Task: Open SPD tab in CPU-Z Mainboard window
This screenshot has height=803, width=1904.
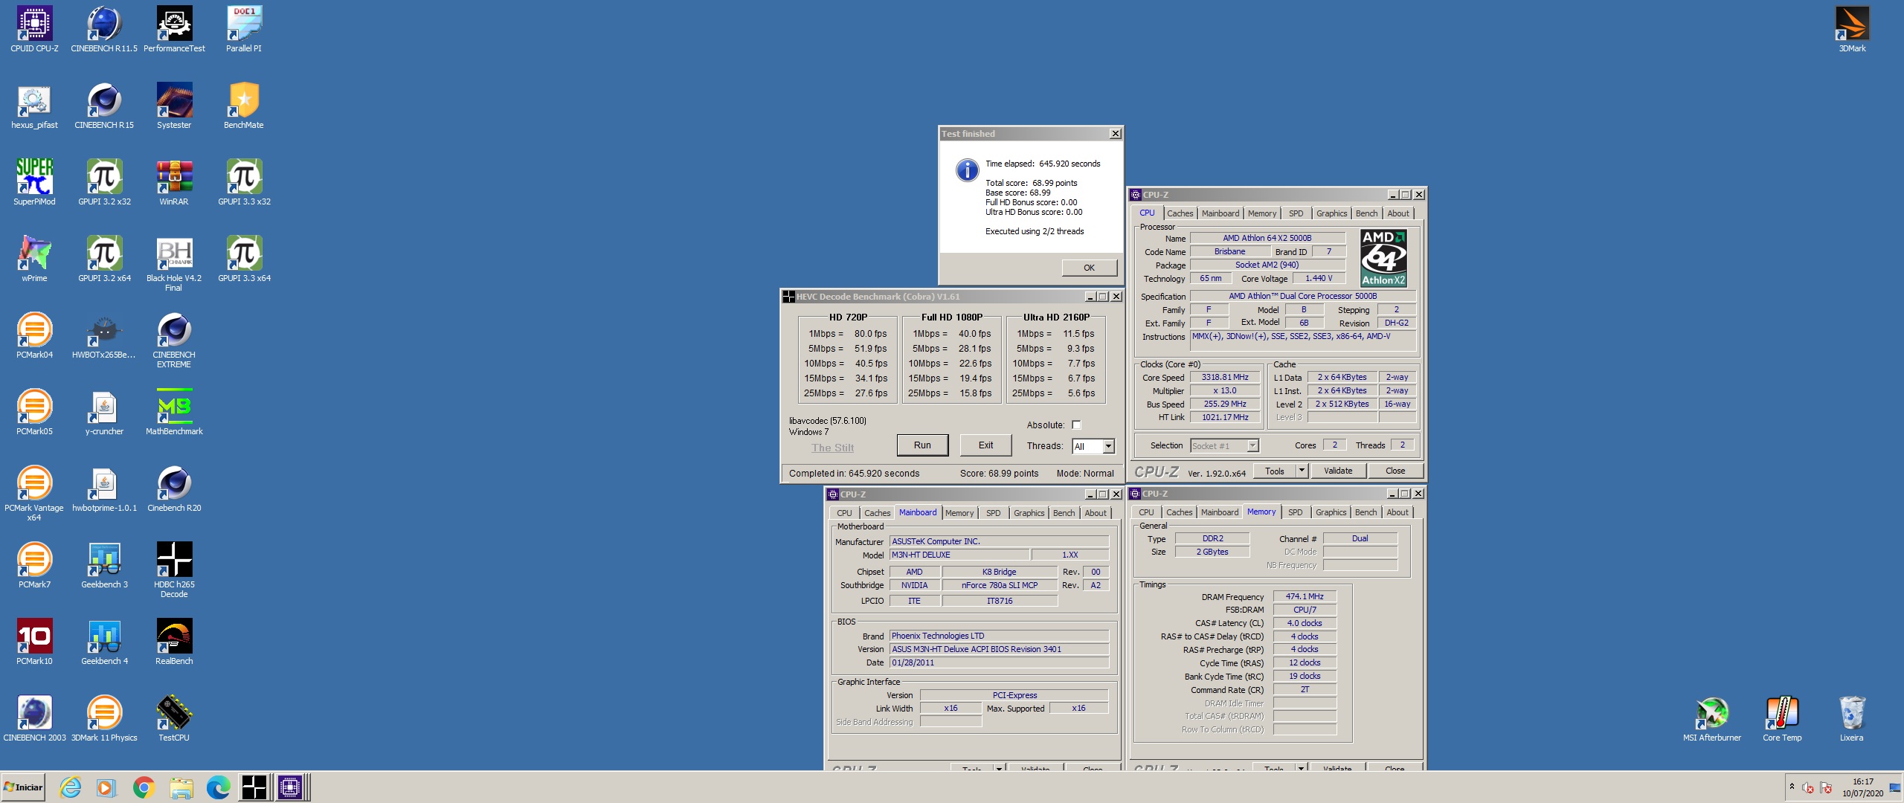Action: tap(993, 513)
